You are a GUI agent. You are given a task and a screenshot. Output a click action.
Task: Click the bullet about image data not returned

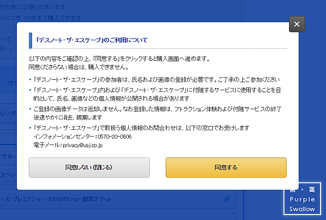point(157,113)
